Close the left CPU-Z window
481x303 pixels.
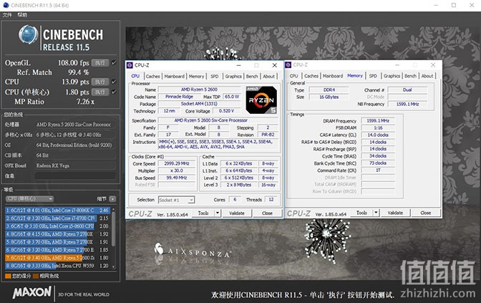click(275, 65)
